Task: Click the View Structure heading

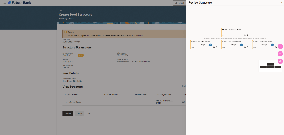Action: point(72,87)
